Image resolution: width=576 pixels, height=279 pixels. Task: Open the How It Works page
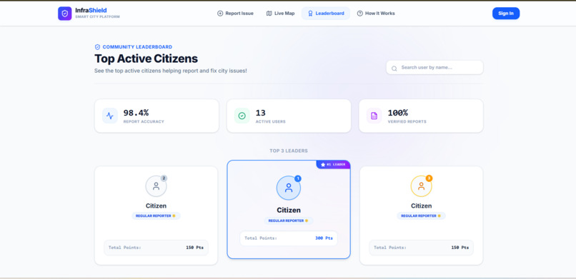376,14
